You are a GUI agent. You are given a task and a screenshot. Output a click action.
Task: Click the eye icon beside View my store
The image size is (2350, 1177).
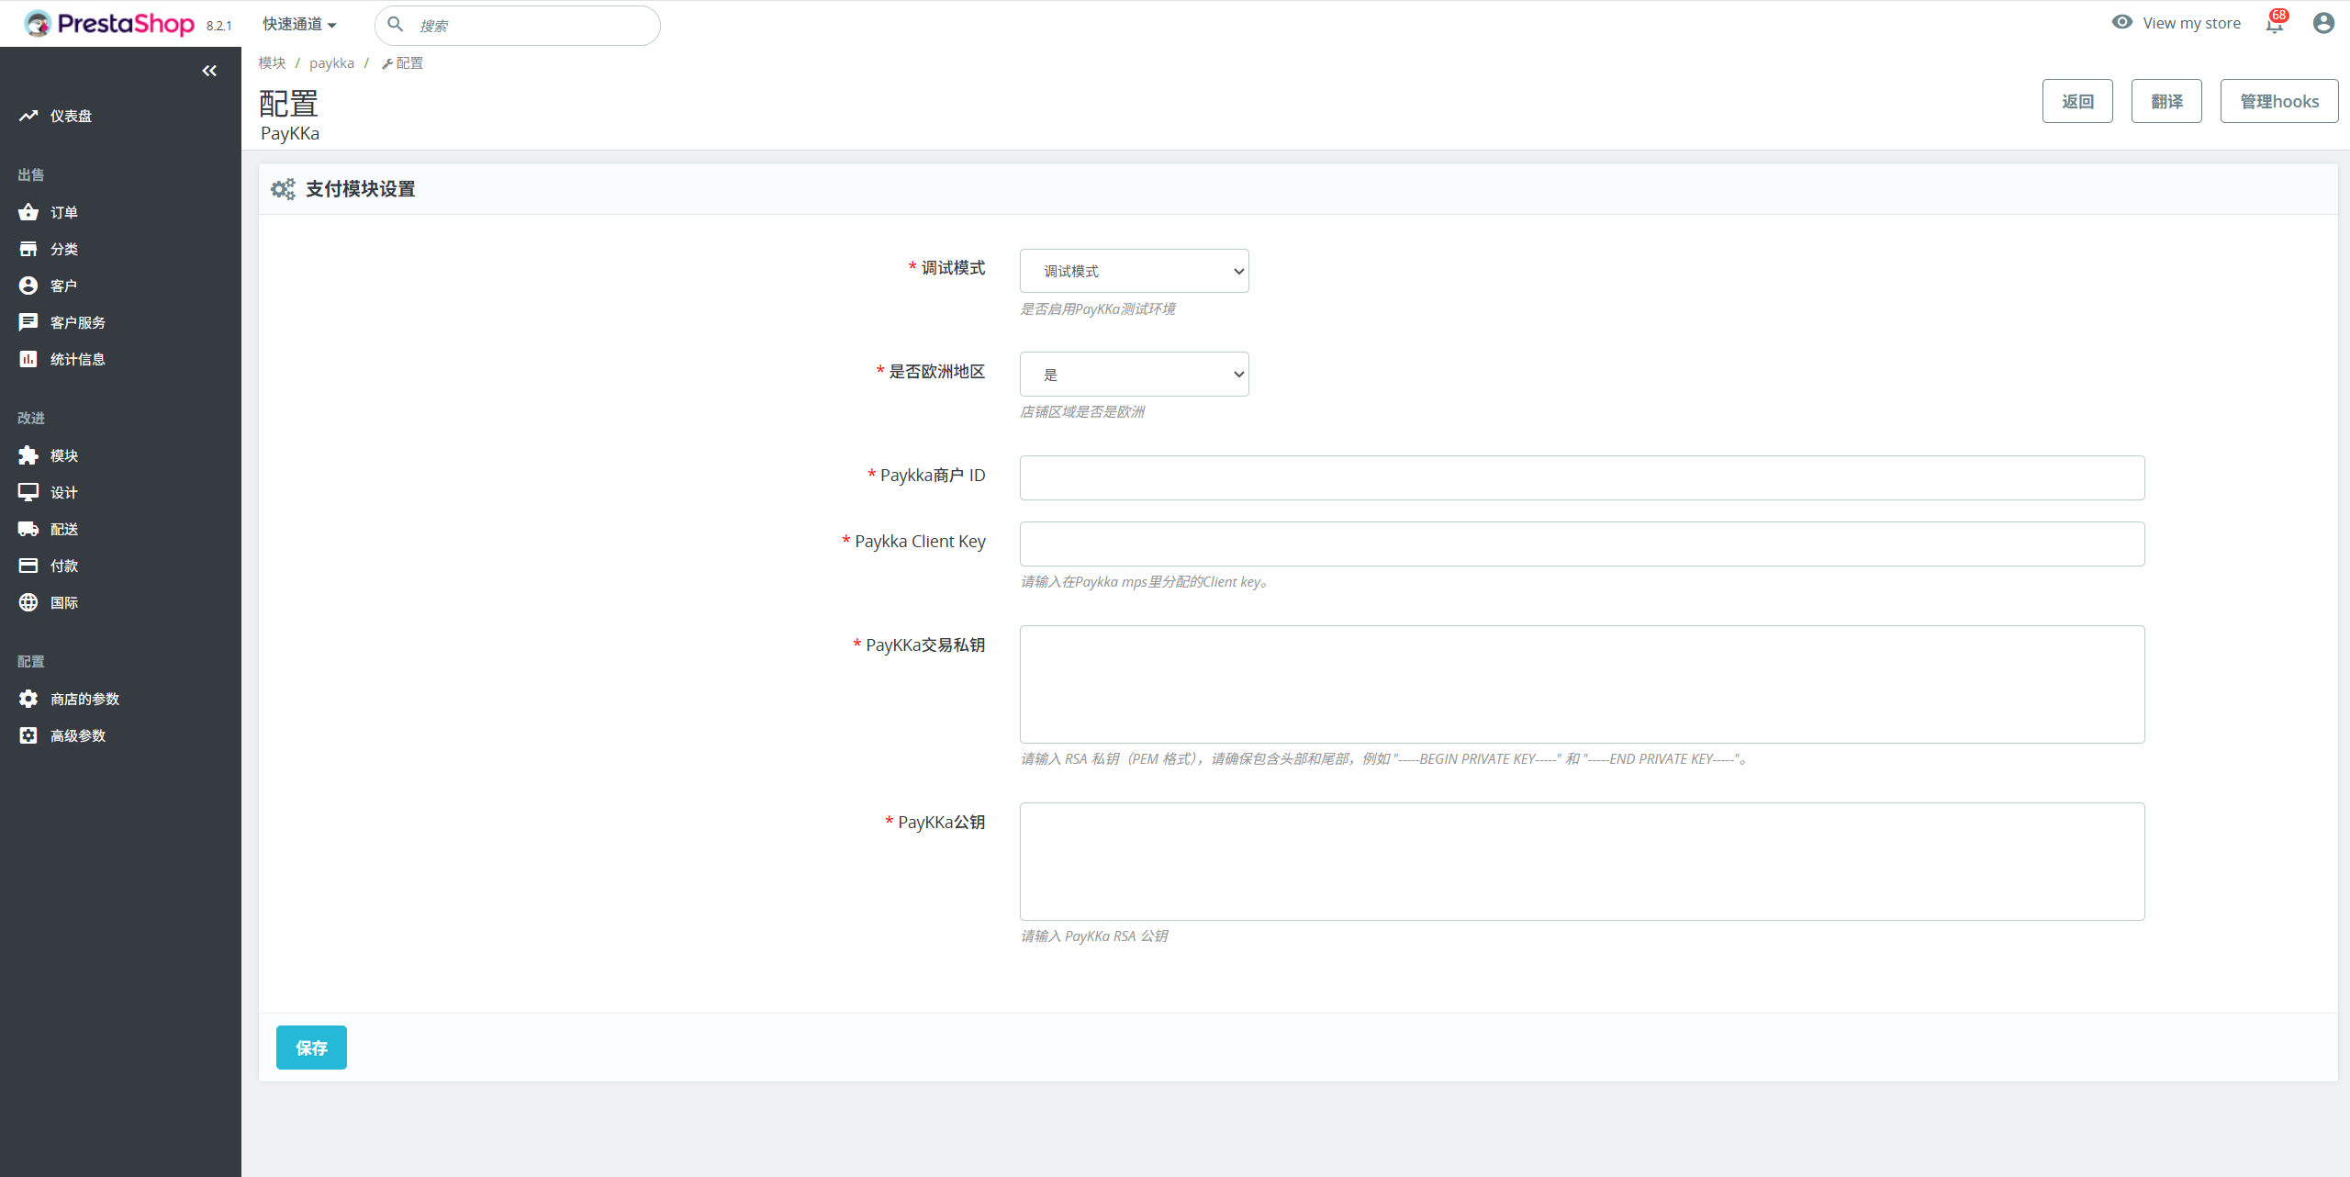2122,22
